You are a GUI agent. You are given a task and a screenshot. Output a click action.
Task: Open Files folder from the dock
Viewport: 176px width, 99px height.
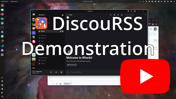[x=2, y=19]
